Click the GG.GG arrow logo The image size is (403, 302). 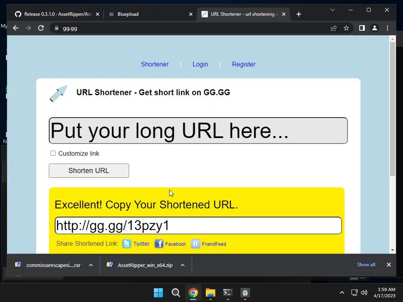point(59,94)
